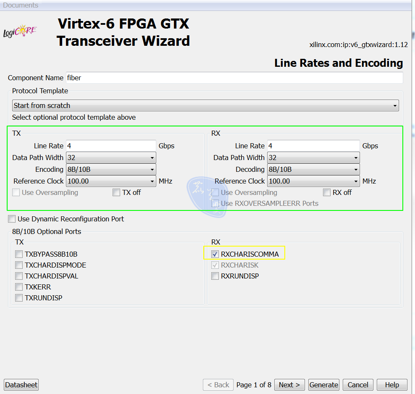This screenshot has height=394, width=415.
Task: Check the TXBYPASS8B10B option
Action: [19, 254]
